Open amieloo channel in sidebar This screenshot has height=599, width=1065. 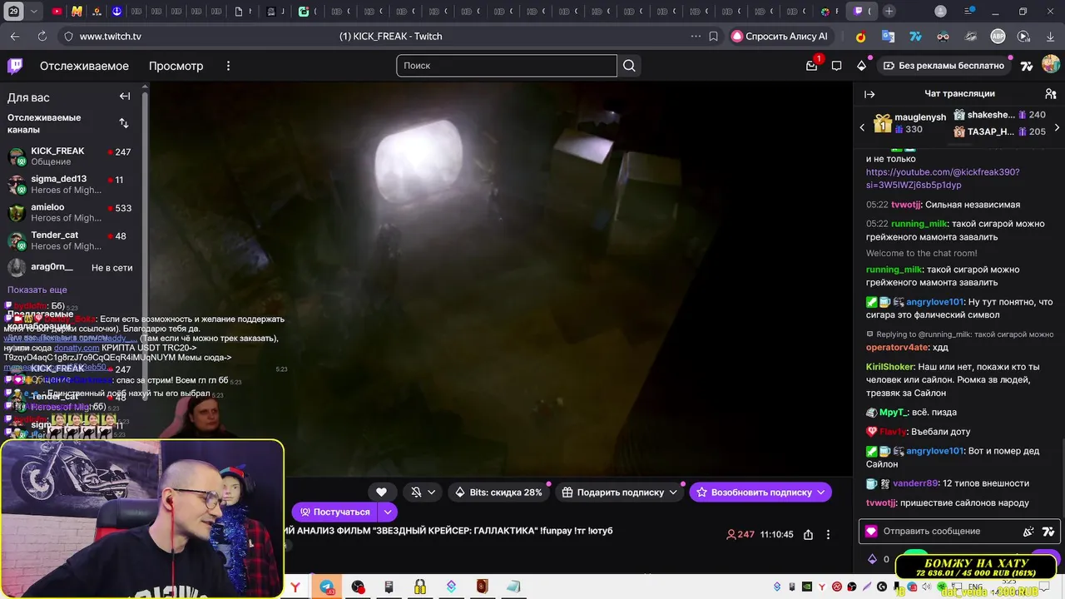click(x=73, y=212)
